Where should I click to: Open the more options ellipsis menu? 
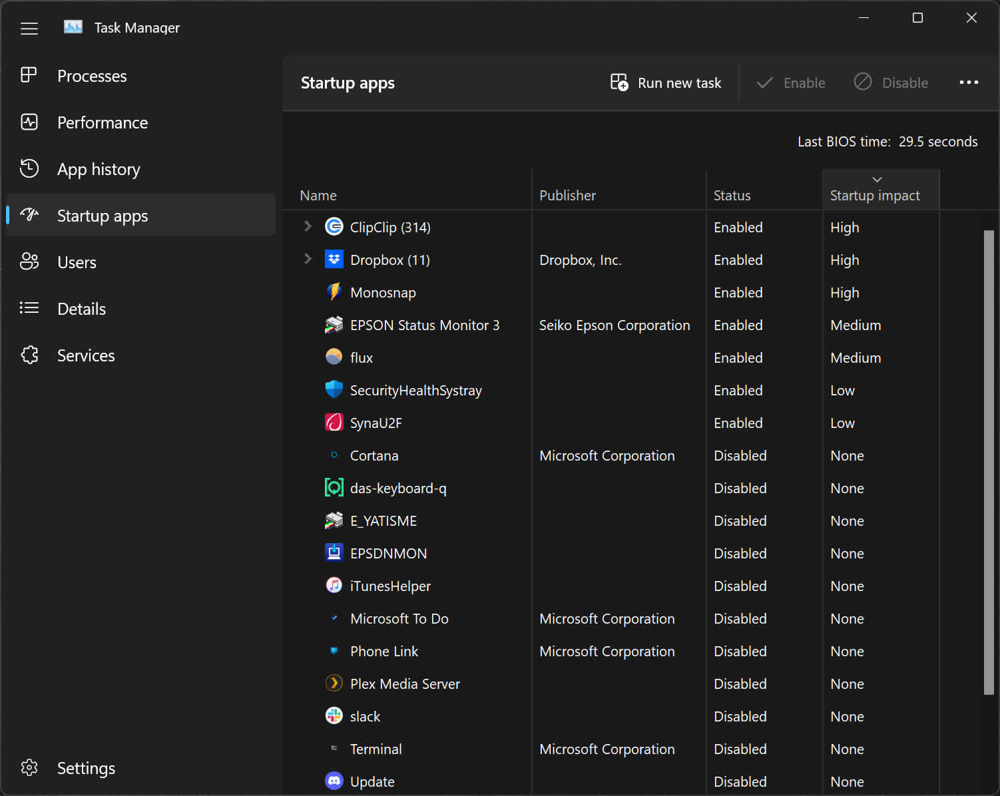[x=969, y=83]
